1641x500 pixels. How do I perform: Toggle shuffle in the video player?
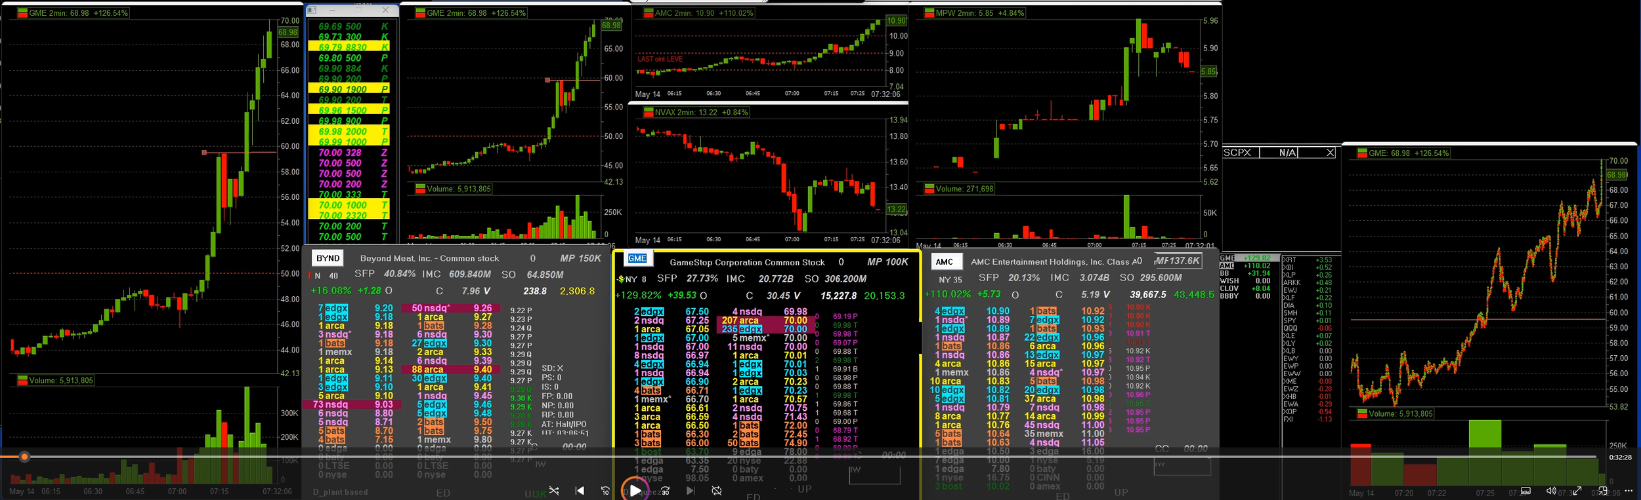pyautogui.click(x=554, y=491)
